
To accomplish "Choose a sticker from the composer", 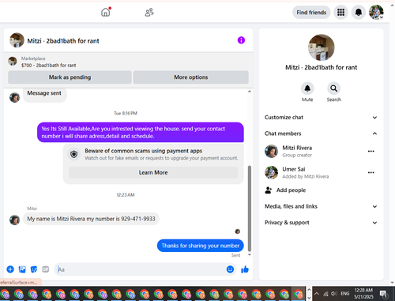I will click(x=34, y=269).
